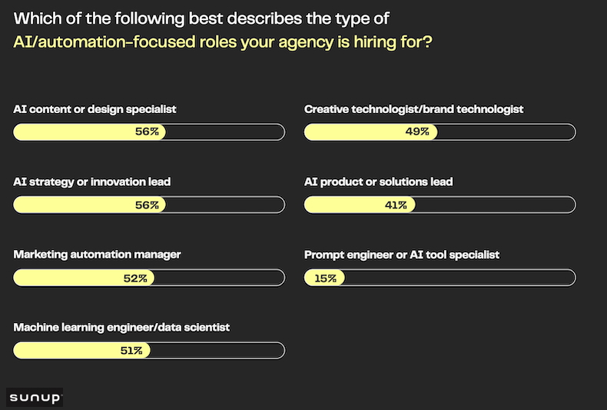Select the 'Marketing automation manager' label
The image size is (607, 410).
97,255
